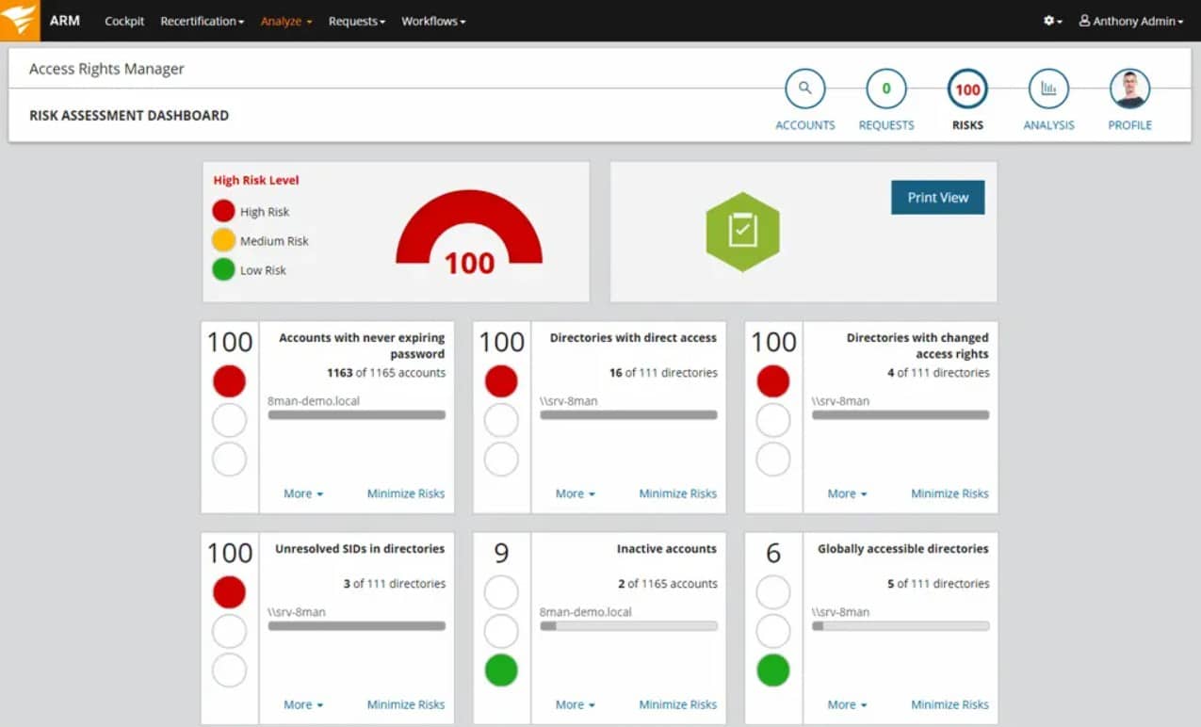The height and width of the screenshot is (727, 1201).
Task: Click the SolarWinds logo icon
Action: [x=20, y=20]
